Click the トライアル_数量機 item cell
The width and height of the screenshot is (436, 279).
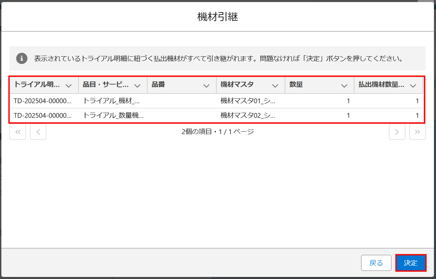coord(113,115)
